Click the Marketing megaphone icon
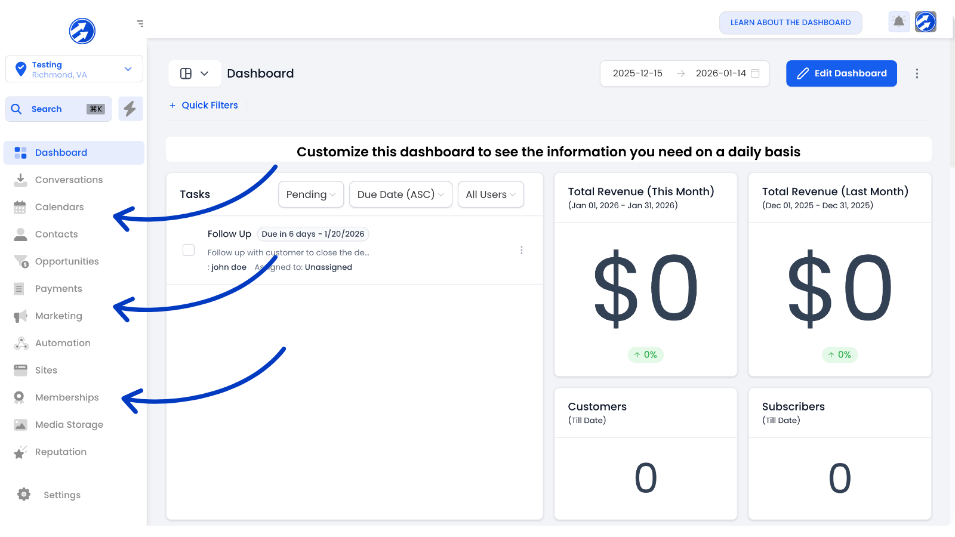The width and height of the screenshot is (955, 537). pos(20,316)
